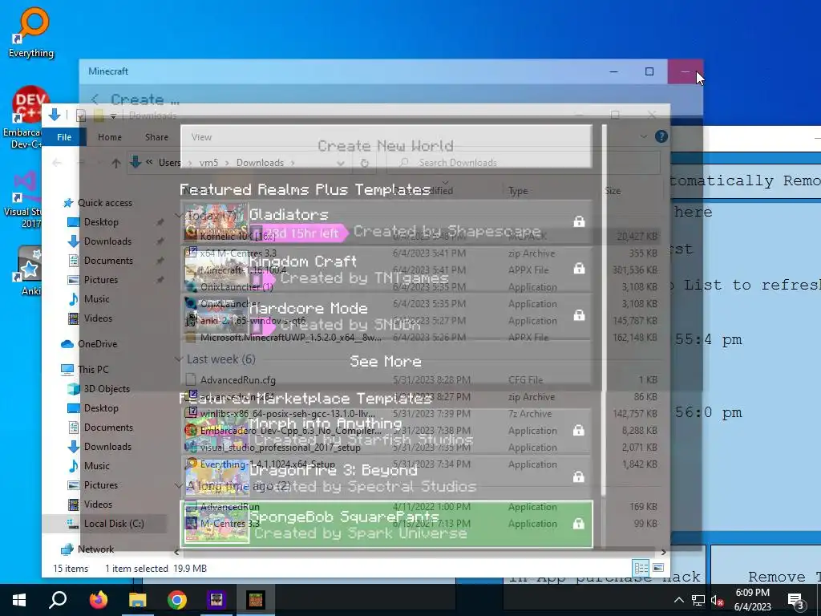Go back in File Explorer
The image size is (821, 616).
(x=57, y=163)
